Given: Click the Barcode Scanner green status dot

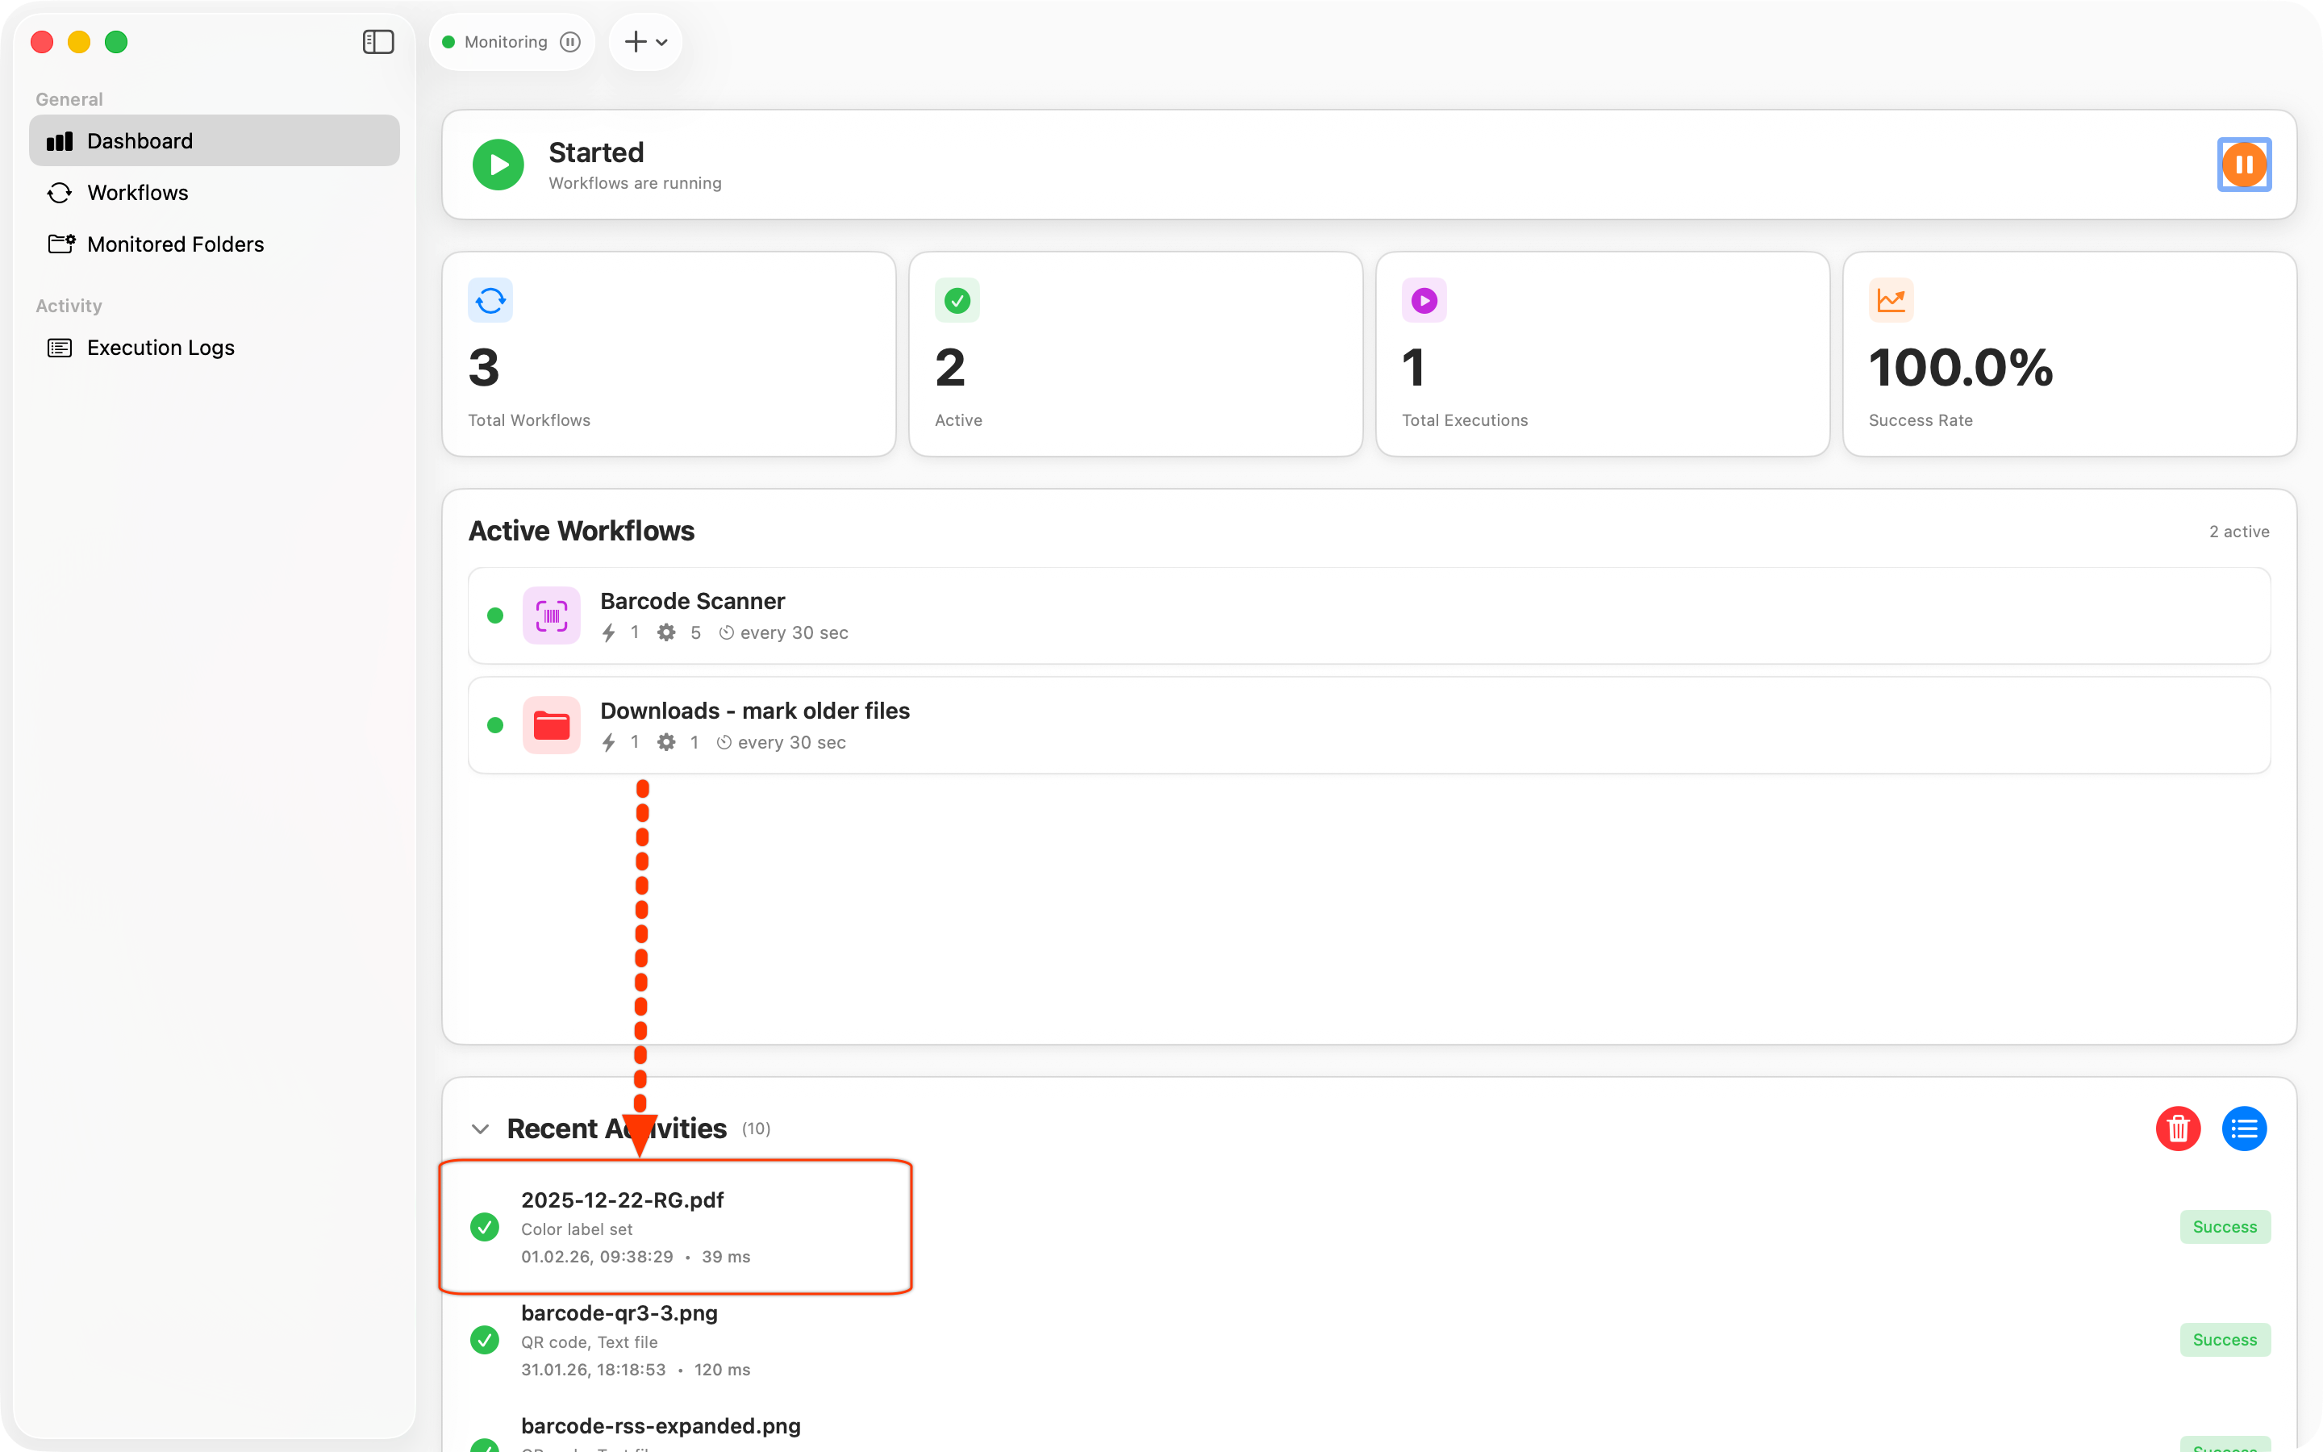Looking at the screenshot, I should [495, 615].
